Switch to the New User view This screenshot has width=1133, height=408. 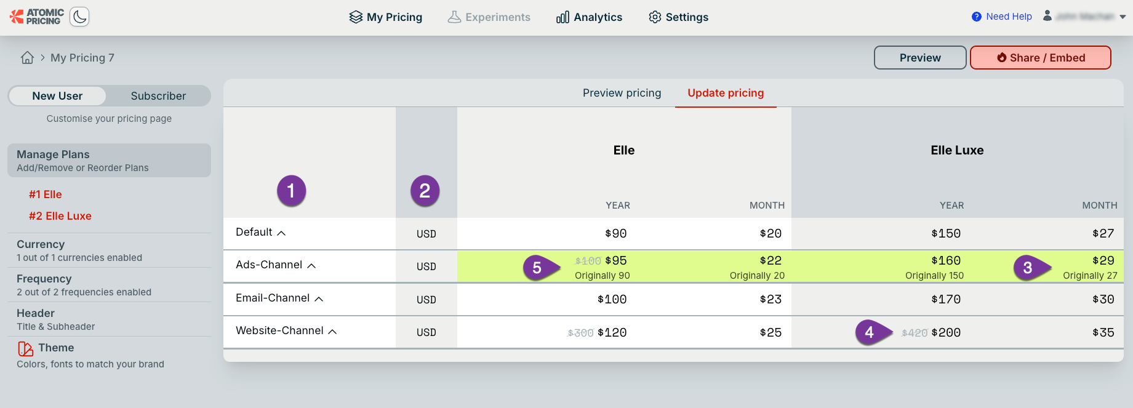[x=57, y=96]
